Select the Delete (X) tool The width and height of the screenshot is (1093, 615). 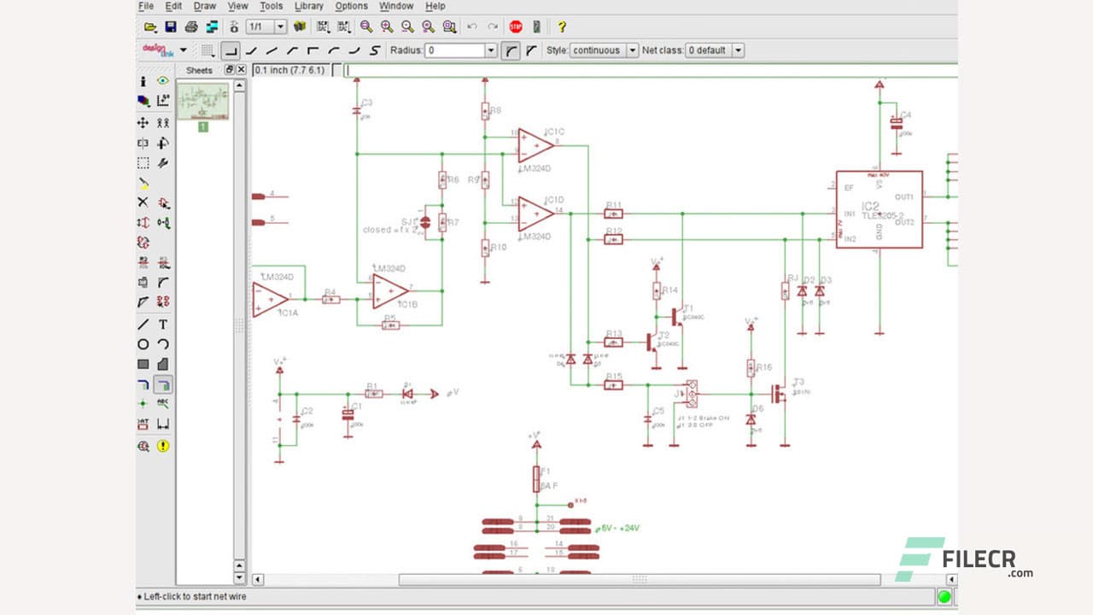[143, 202]
